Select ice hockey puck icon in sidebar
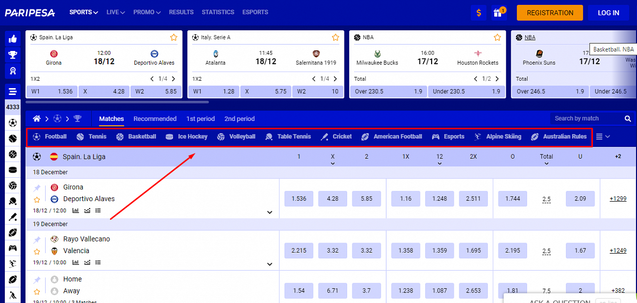This screenshot has width=637, height=303. coord(13,170)
